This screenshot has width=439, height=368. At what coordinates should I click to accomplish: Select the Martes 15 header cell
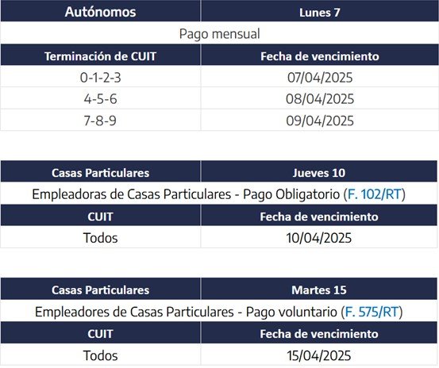(x=319, y=289)
